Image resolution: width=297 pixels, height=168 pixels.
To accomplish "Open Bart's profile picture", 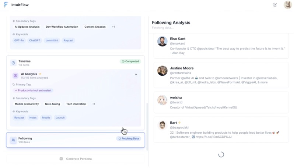I will (x=163, y=125).
